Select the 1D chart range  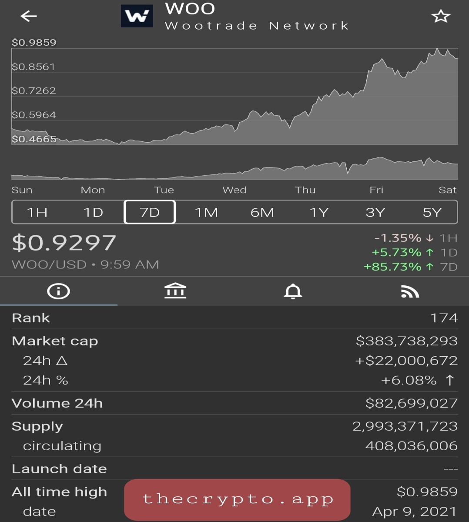coord(94,212)
